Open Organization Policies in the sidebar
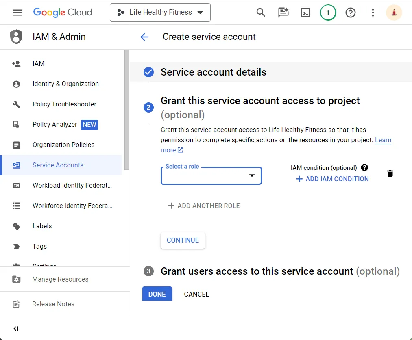Screen dimensions: 412x340 point(63,145)
